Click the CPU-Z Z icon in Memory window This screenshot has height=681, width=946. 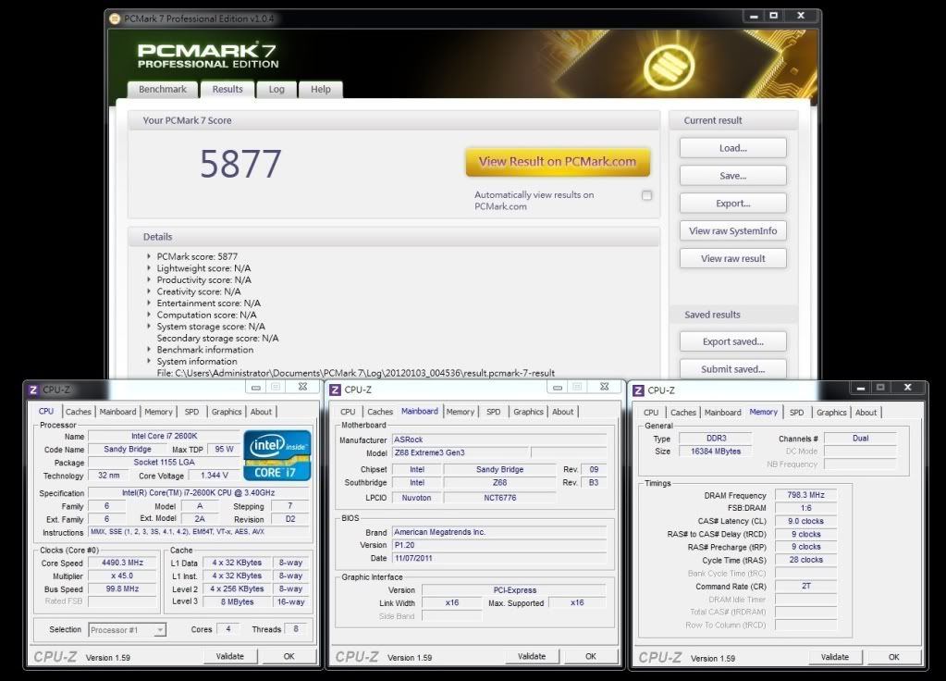[638, 390]
